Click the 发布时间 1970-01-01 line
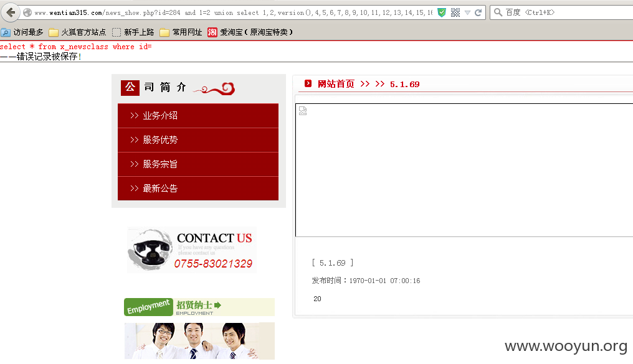 click(x=366, y=281)
